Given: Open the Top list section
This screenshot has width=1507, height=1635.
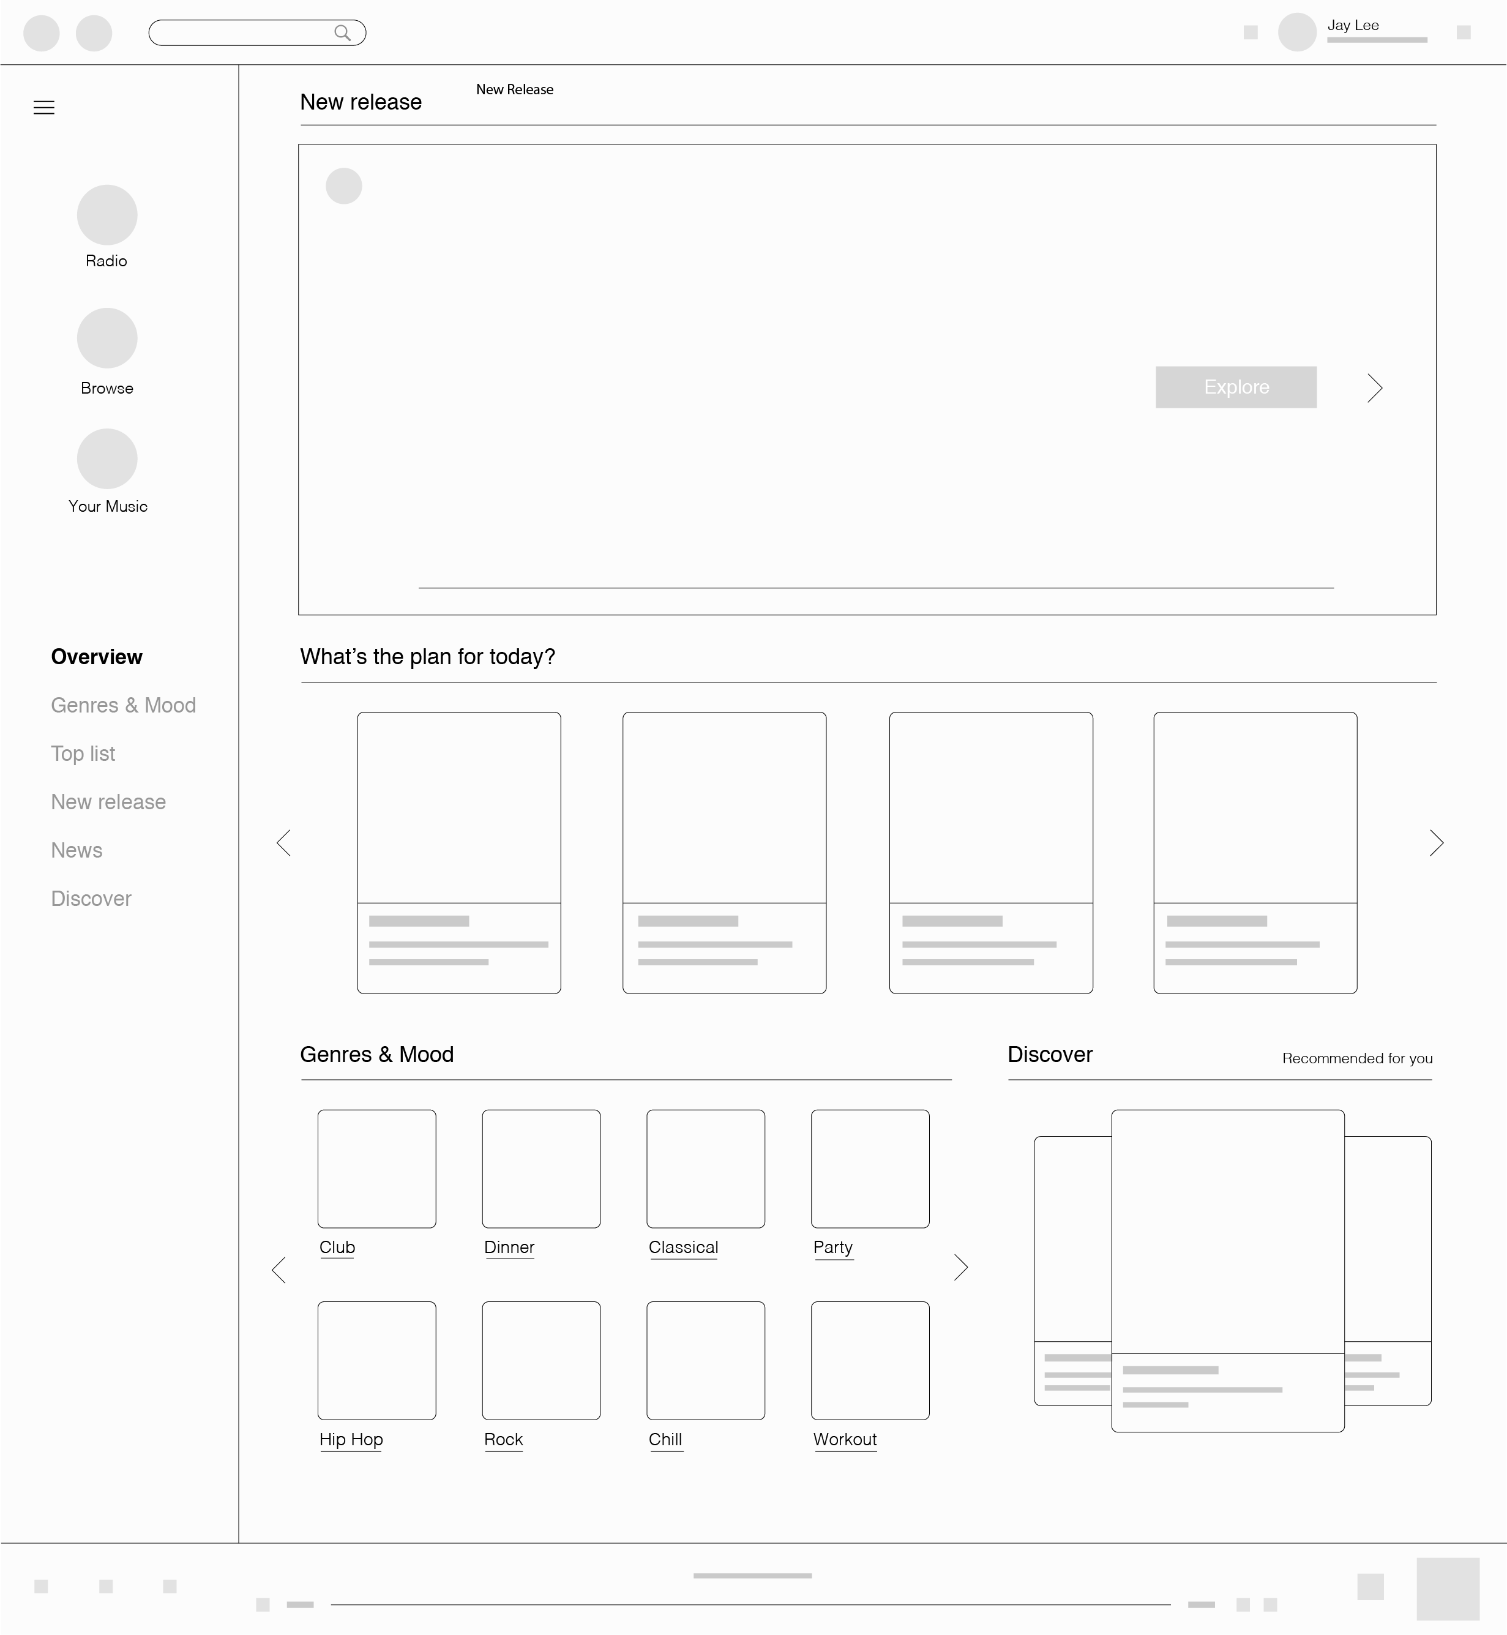Looking at the screenshot, I should point(83,754).
